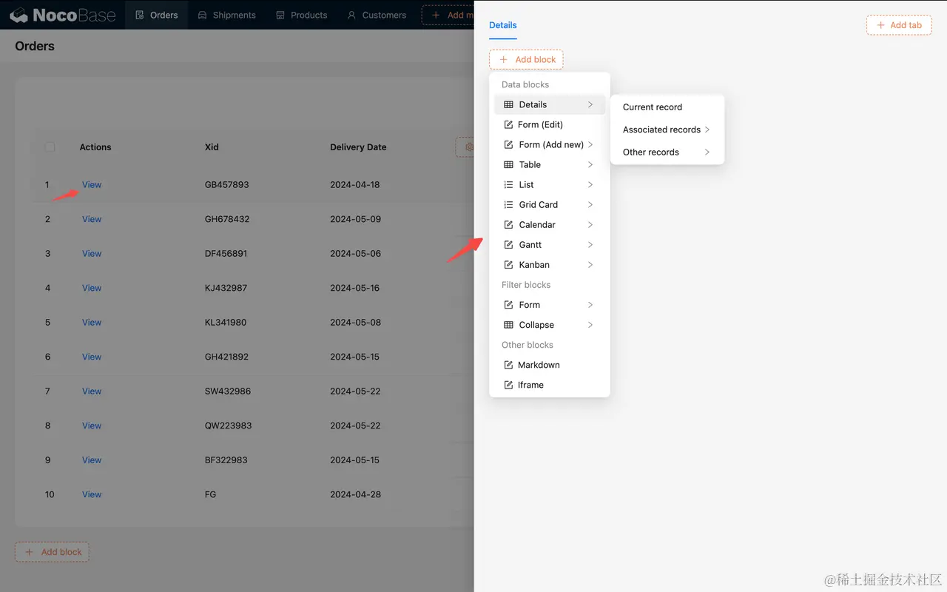Open View link for order GB457893
The width and height of the screenshot is (947, 592).
92,185
